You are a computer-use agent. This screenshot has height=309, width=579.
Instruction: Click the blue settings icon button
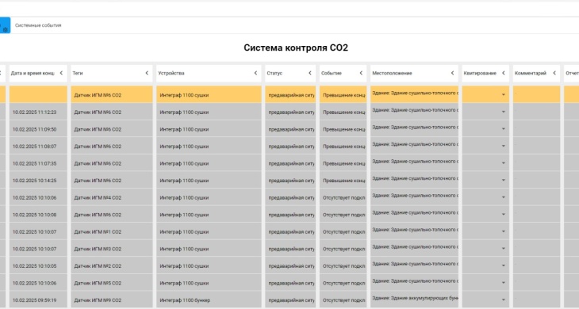(5, 25)
